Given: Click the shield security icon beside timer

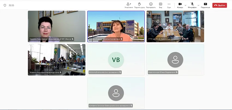Looking at the screenshot, I should pyautogui.click(x=5, y=5).
